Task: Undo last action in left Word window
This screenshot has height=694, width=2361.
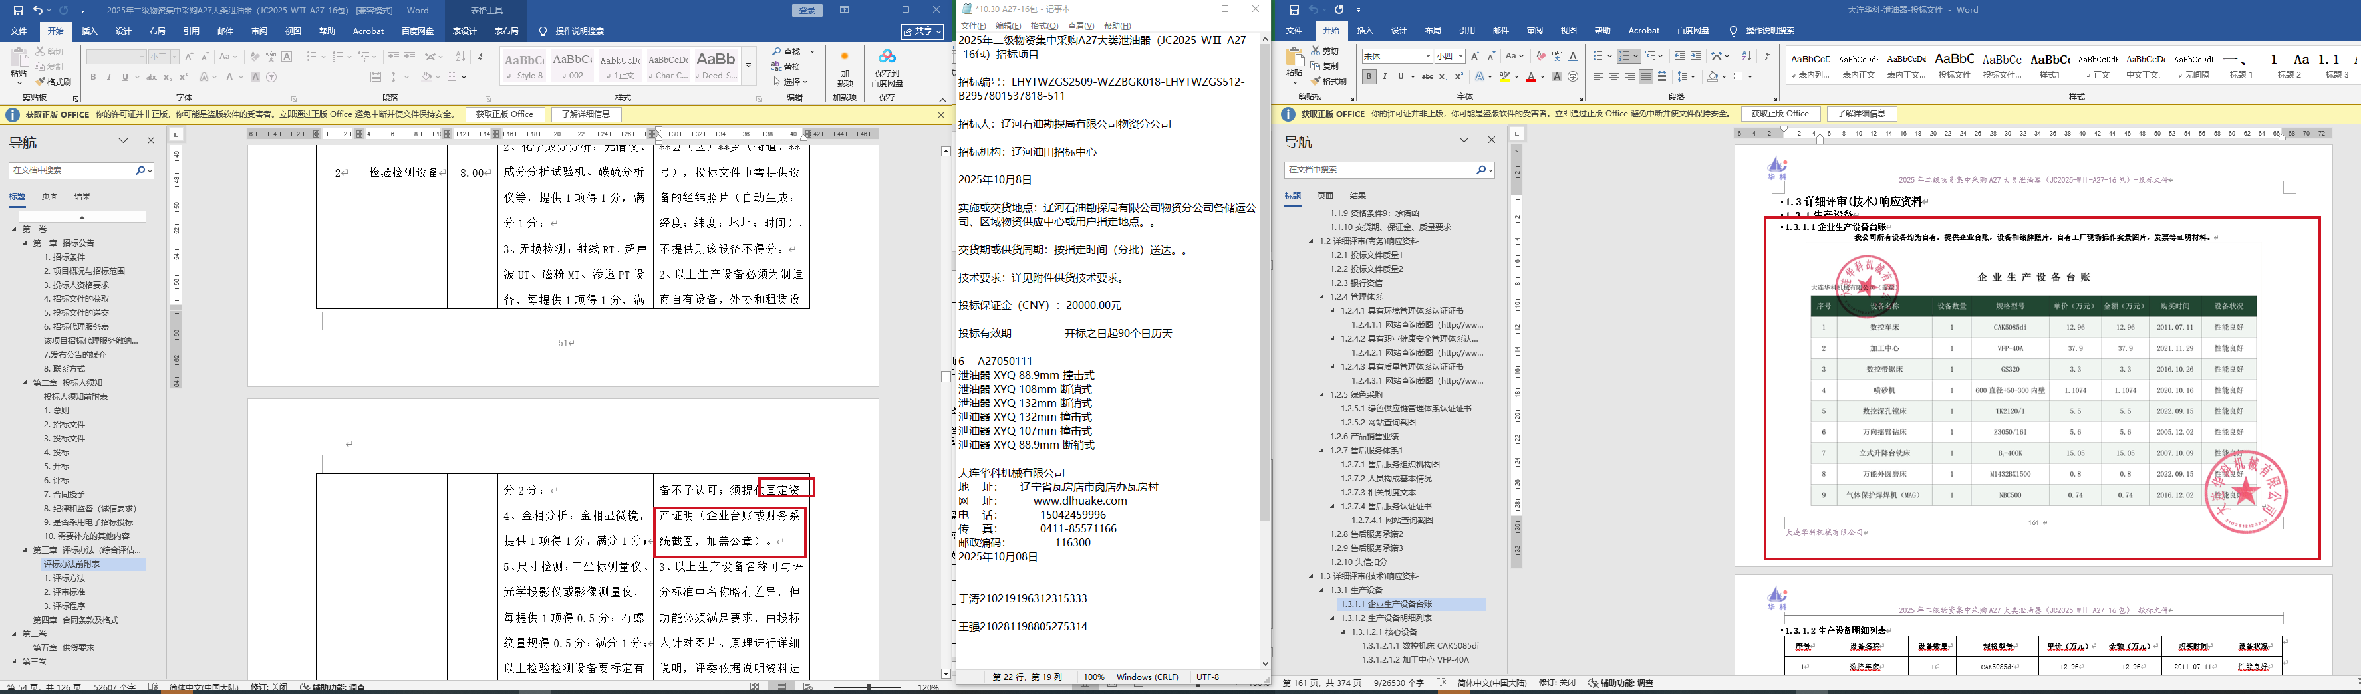Action: 38,10
